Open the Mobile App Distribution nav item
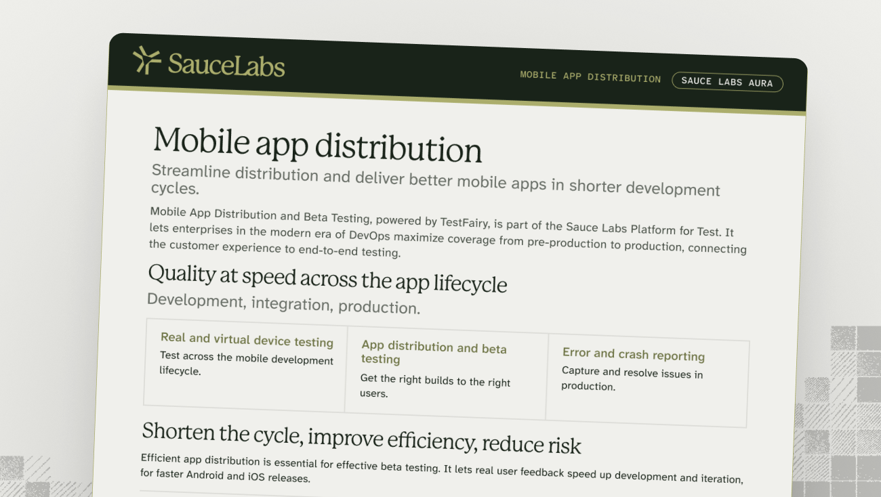The height and width of the screenshot is (497, 881). coord(590,77)
